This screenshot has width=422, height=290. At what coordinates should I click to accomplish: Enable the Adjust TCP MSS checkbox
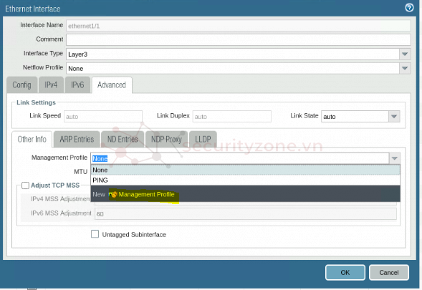point(25,185)
